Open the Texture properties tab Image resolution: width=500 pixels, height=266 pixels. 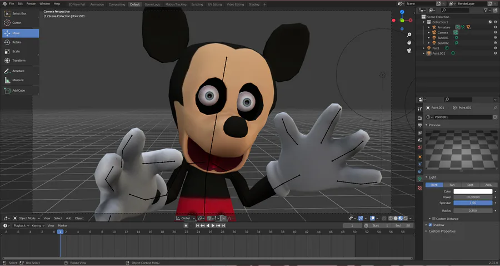coord(419,188)
